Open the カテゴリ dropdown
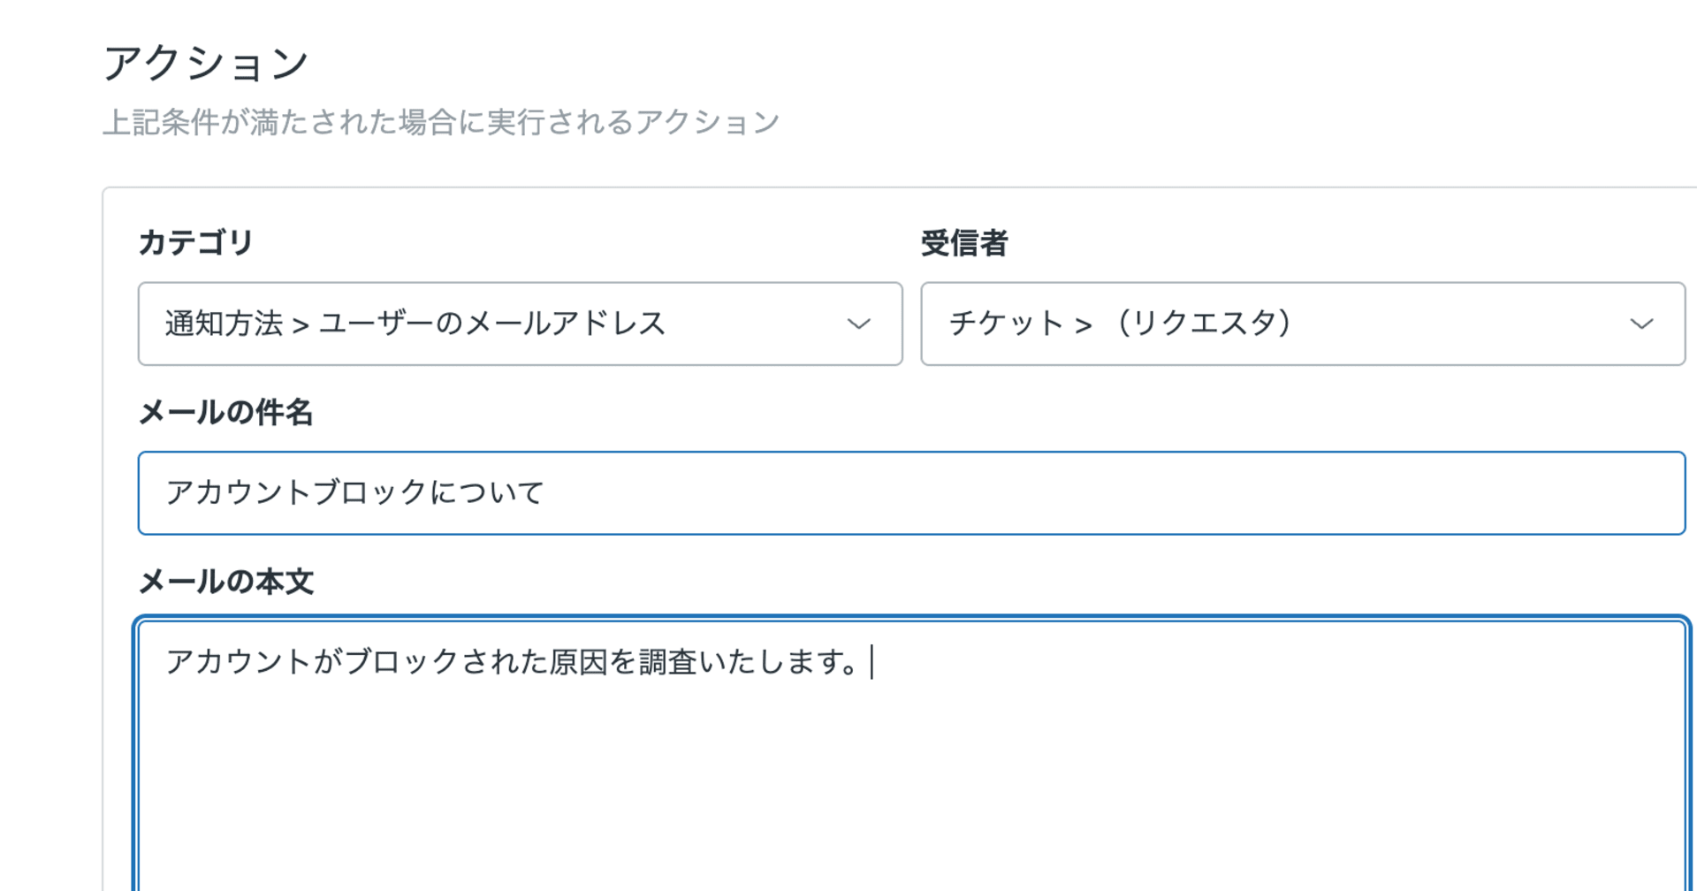The width and height of the screenshot is (1697, 891). pyautogui.click(x=520, y=324)
